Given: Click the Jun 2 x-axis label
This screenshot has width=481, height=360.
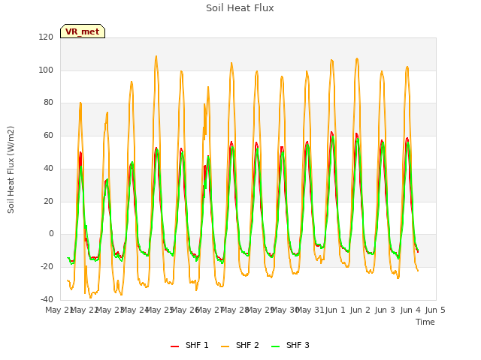Looking at the screenshot, I should [x=361, y=310].
